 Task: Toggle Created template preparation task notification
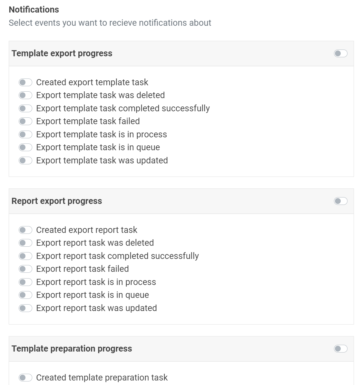click(x=25, y=378)
